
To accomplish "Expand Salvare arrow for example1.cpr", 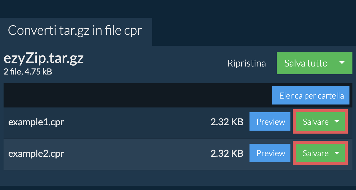I will click(x=337, y=122).
